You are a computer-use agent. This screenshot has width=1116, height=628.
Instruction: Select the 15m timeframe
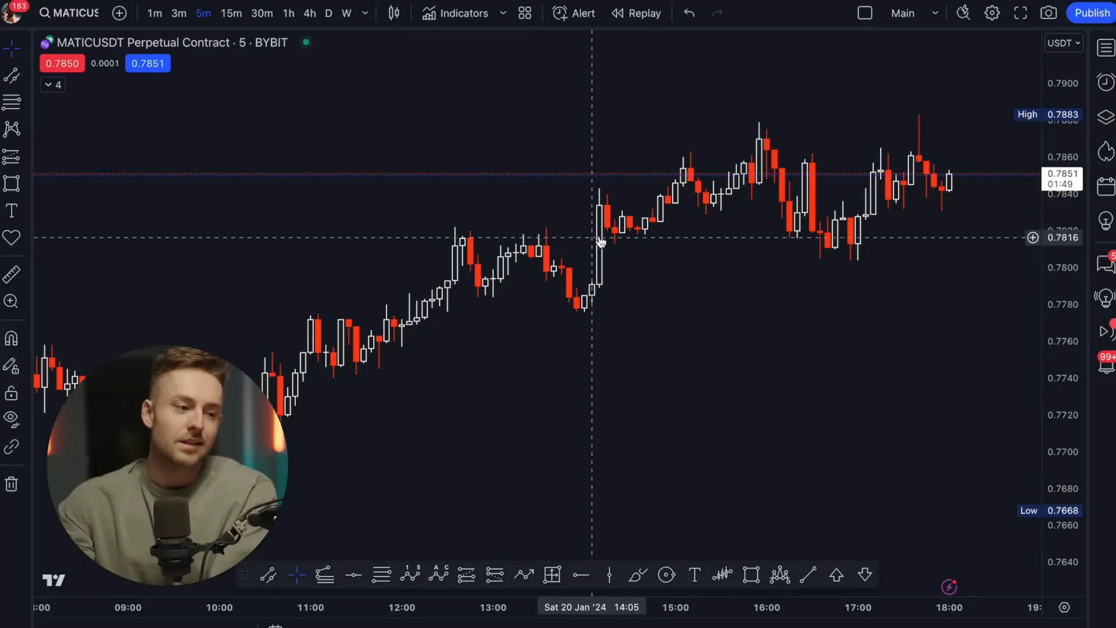(x=231, y=13)
